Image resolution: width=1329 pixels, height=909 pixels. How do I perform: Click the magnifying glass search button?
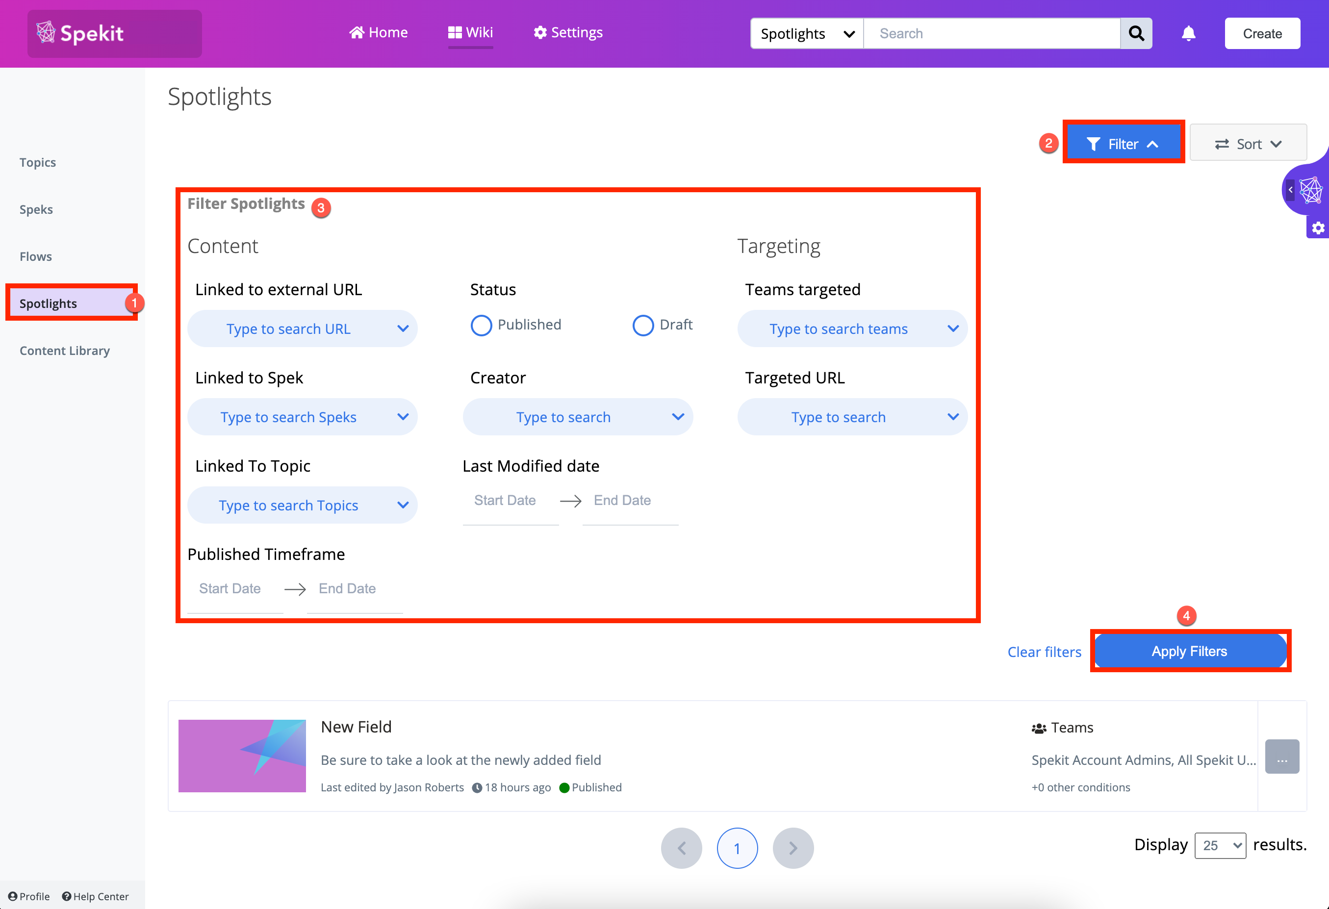[1136, 33]
